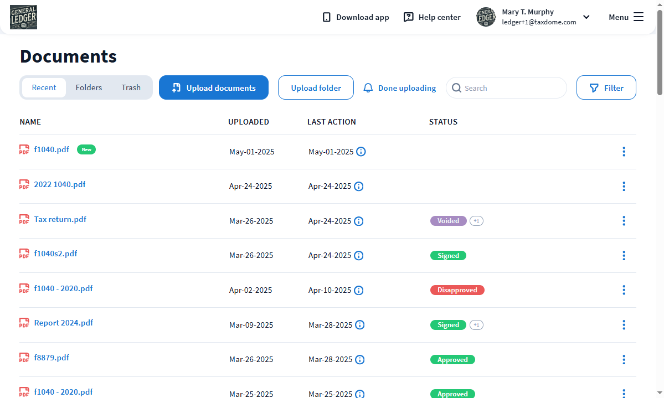Click the General Ledger logo
This screenshot has height=398, width=664.
(23, 17)
